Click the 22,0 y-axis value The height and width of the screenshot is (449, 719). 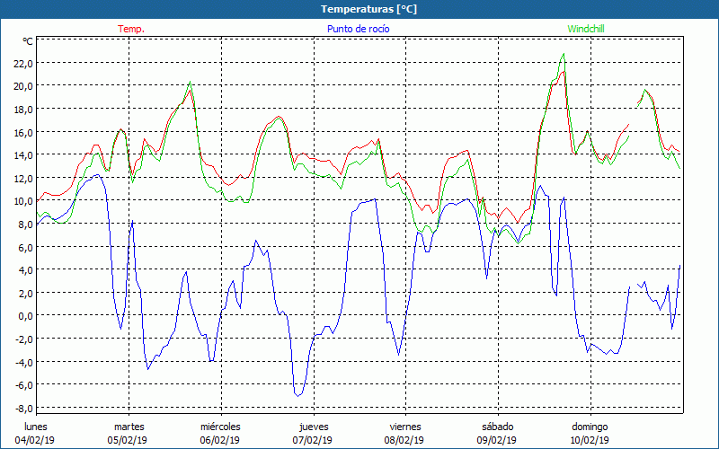pyautogui.click(x=23, y=63)
